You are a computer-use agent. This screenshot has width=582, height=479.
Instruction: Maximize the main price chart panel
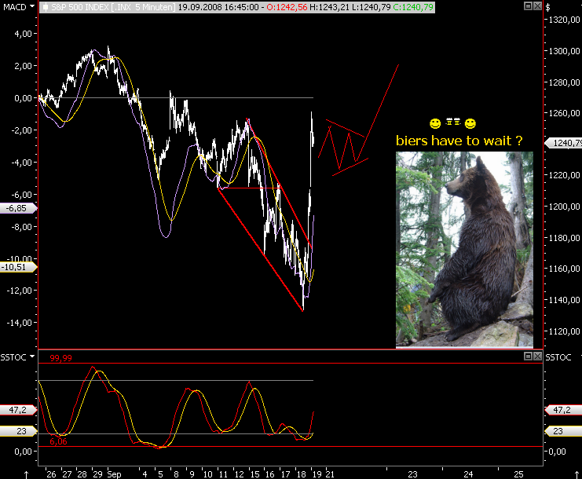tap(528, 6)
